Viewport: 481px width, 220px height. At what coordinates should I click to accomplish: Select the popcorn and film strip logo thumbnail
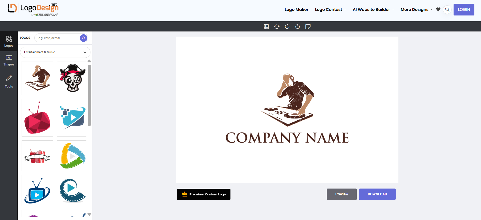[37, 156]
